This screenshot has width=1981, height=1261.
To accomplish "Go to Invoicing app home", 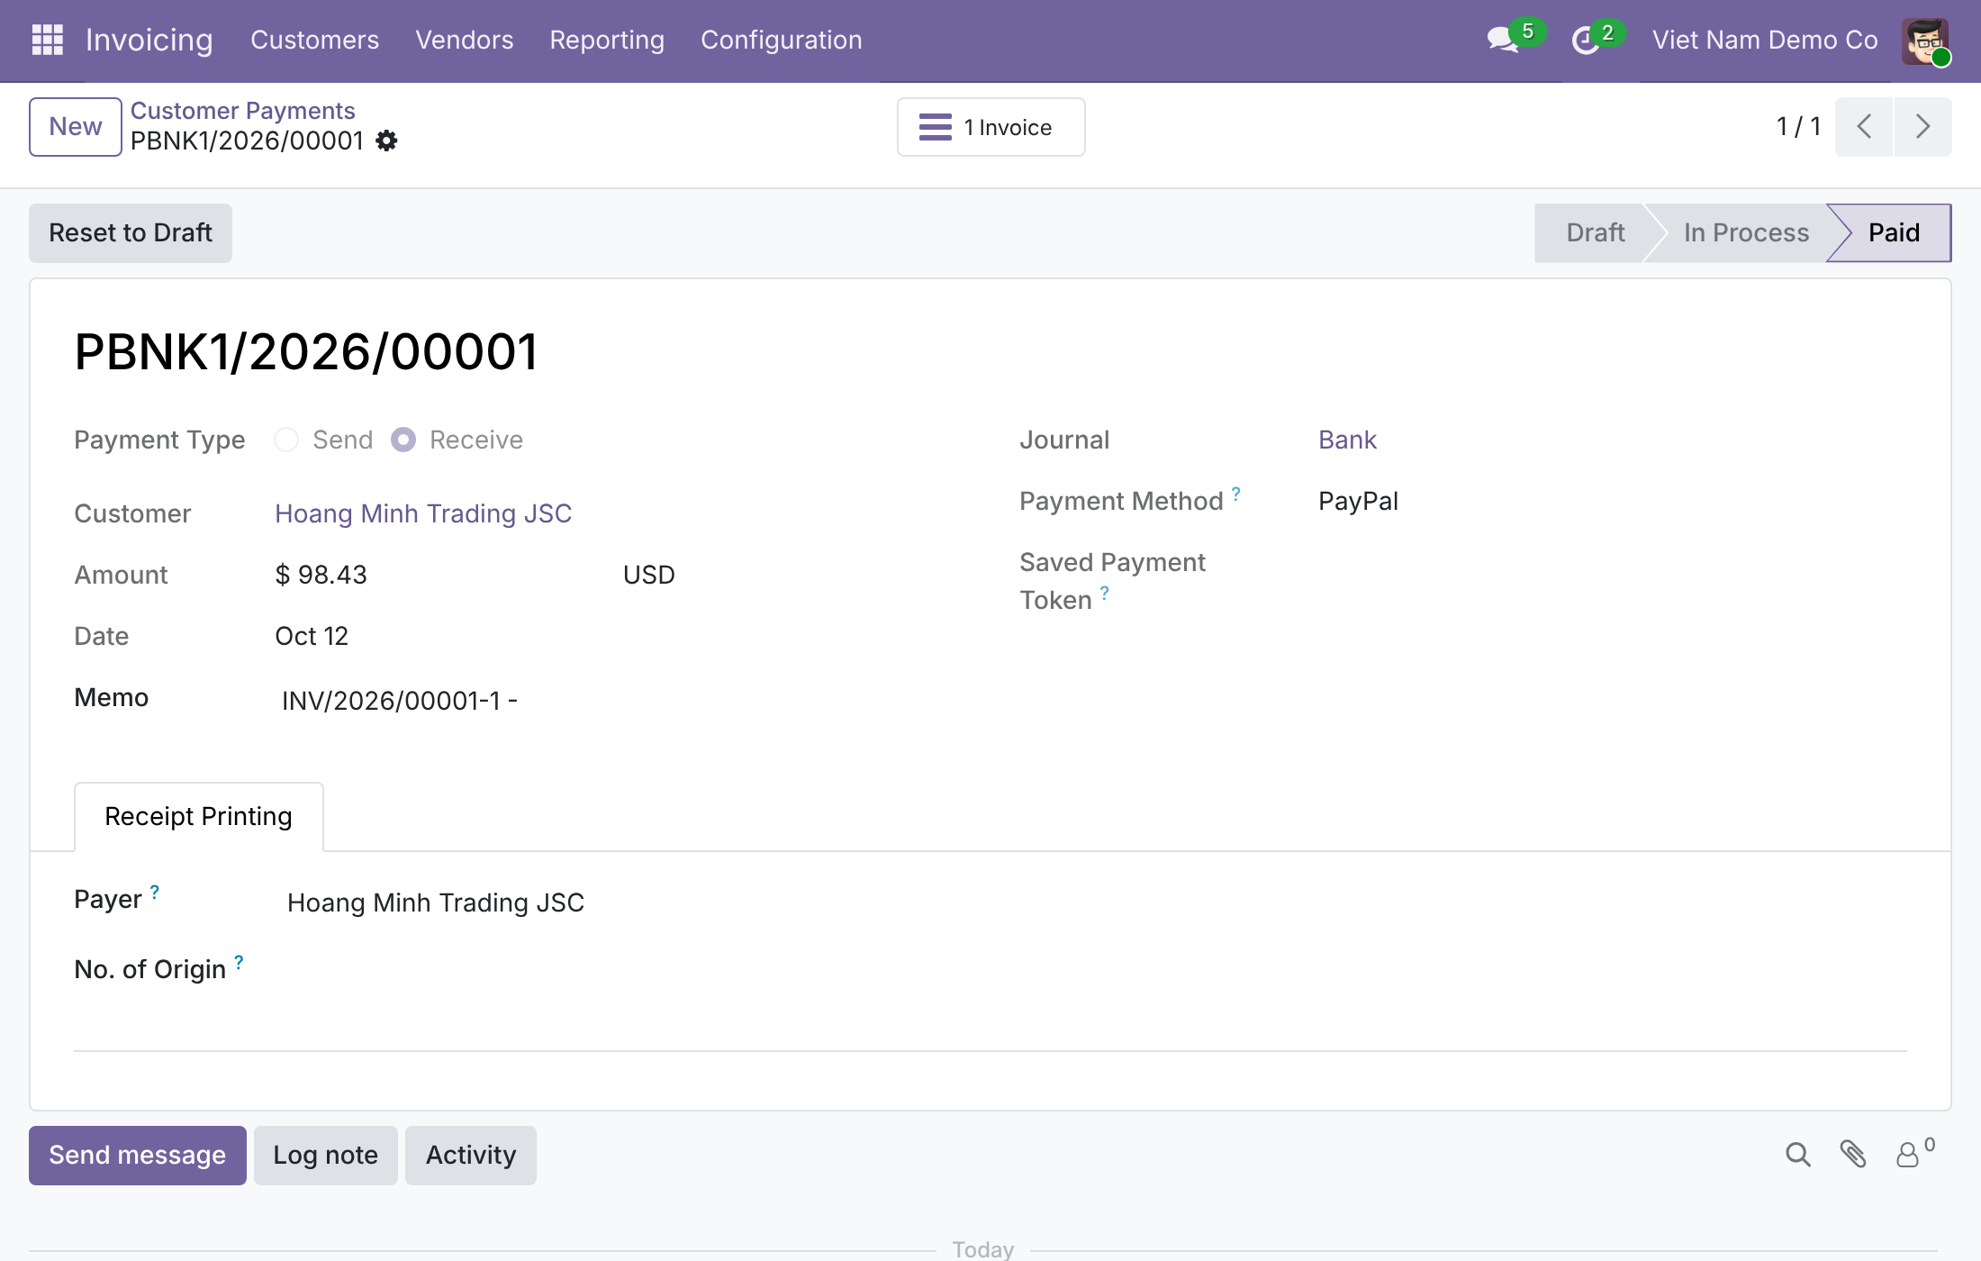I will (149, 40).
